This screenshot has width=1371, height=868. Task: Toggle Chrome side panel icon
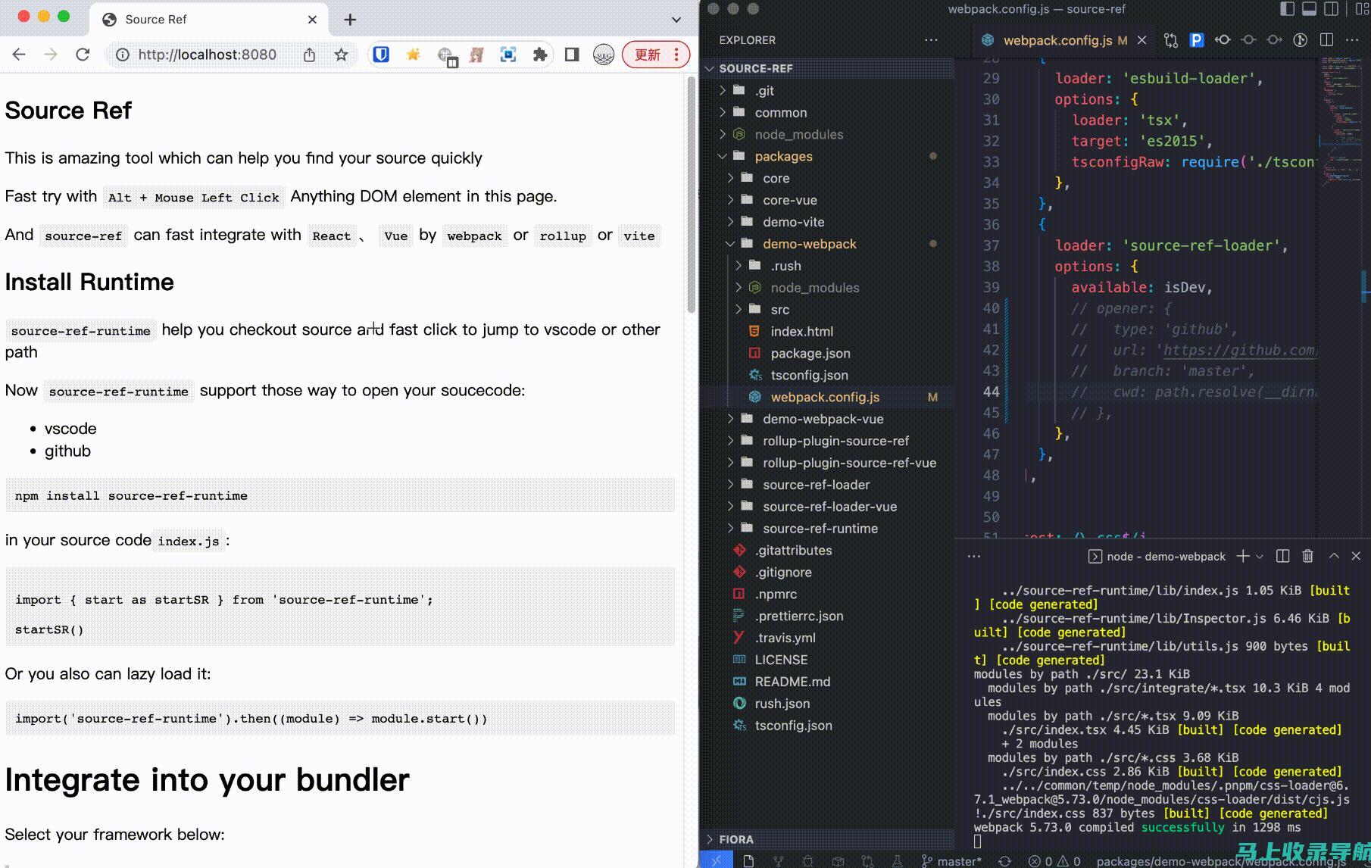(572, 55)
